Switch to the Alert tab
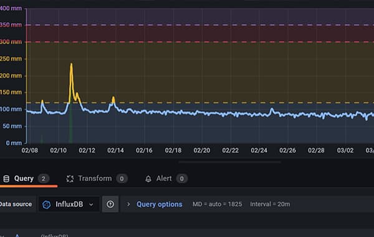The image size is (374, 237). 166,178
